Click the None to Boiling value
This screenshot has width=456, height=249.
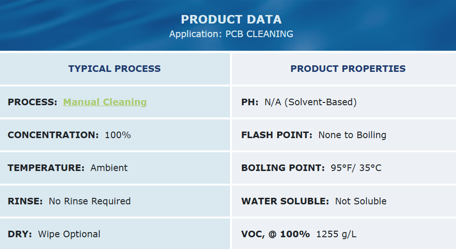click(x=352, y=135)
